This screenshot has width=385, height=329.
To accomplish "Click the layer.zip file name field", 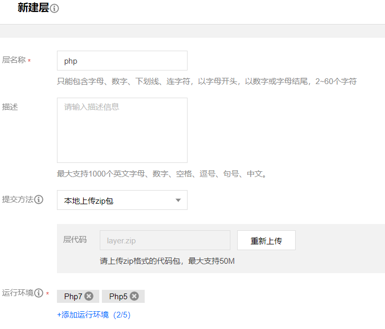I will (165, 240).
